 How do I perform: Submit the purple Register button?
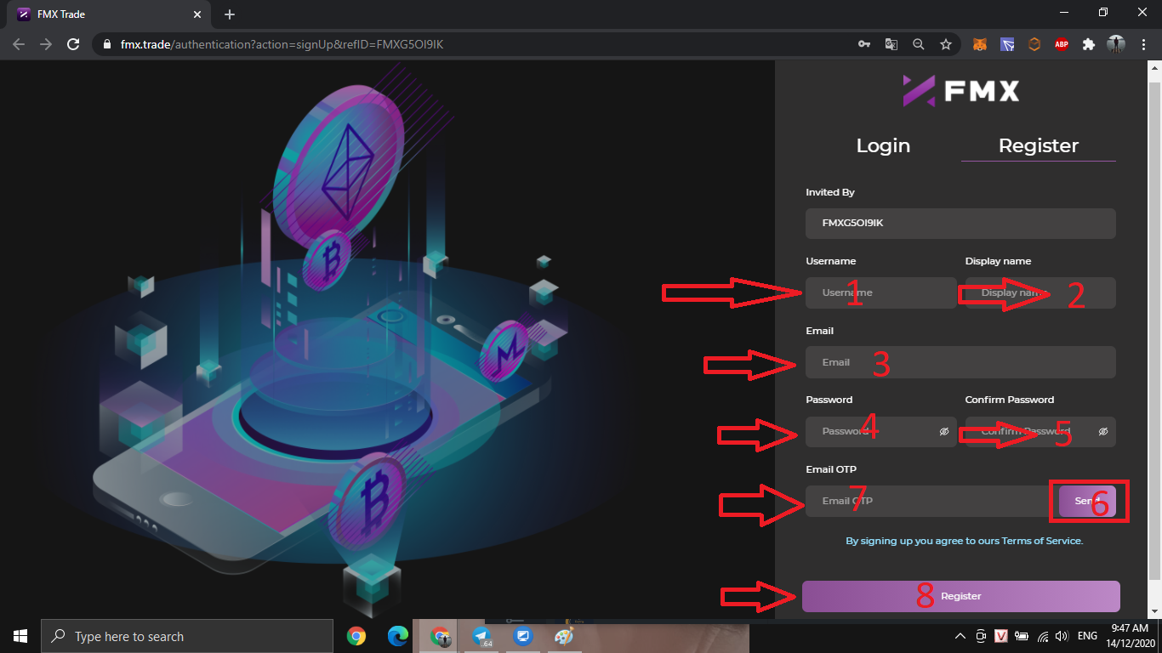[961, 596]
